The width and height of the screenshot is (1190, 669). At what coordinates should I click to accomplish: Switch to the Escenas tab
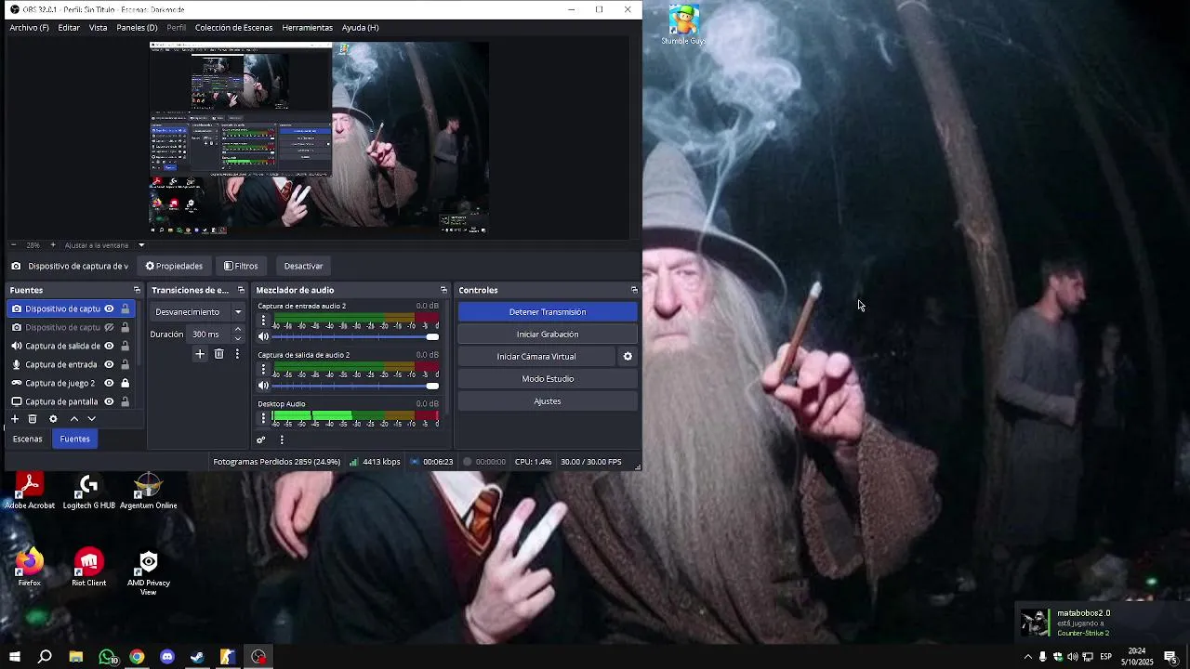click(28, 439)
